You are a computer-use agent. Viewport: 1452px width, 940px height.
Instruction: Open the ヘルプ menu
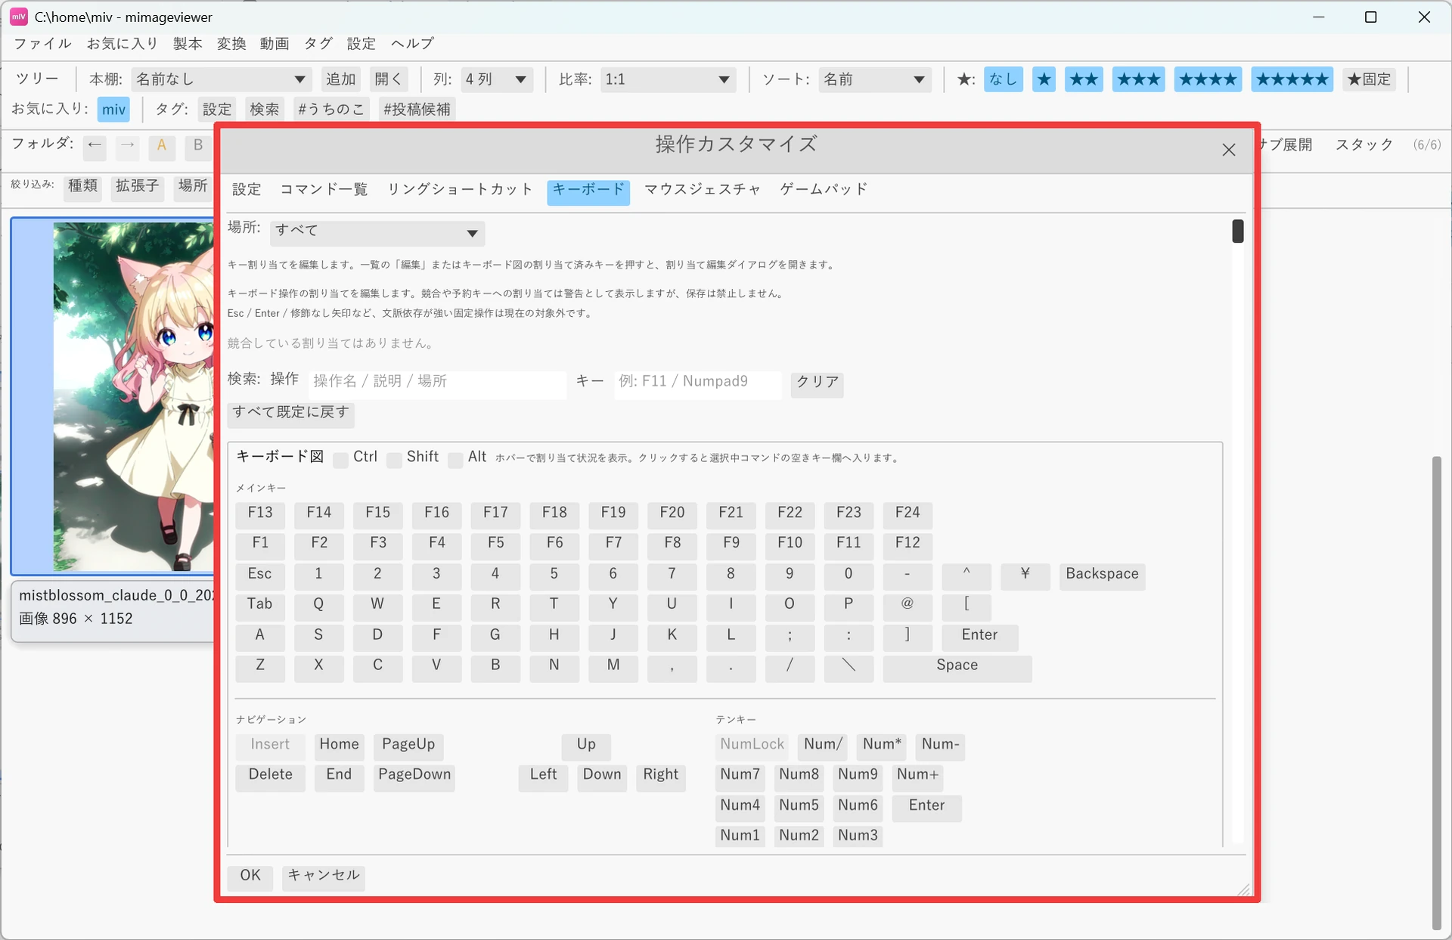412,44
